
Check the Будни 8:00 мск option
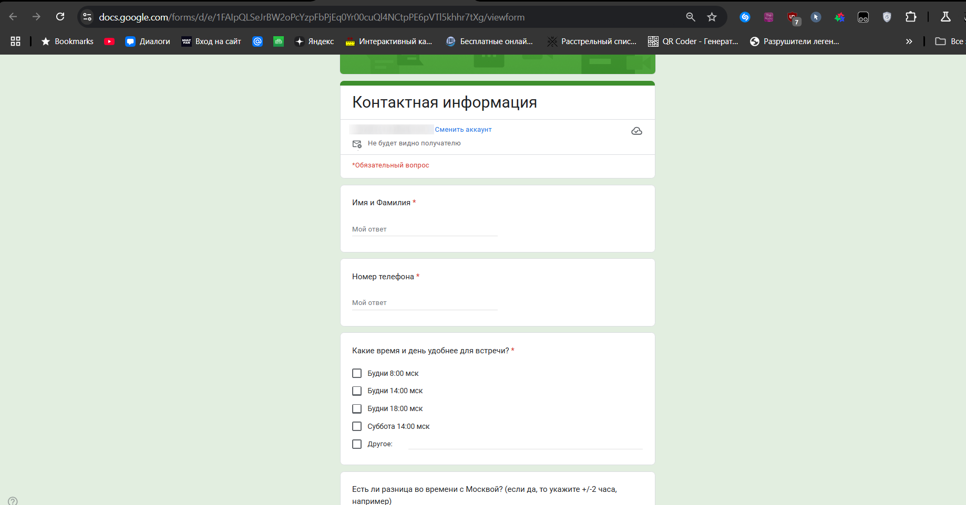pos(357,373)
